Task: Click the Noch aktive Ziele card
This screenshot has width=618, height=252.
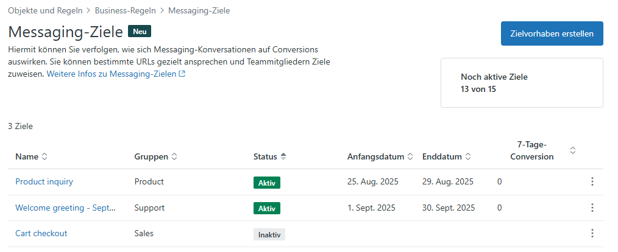Action: pos(522,83)
